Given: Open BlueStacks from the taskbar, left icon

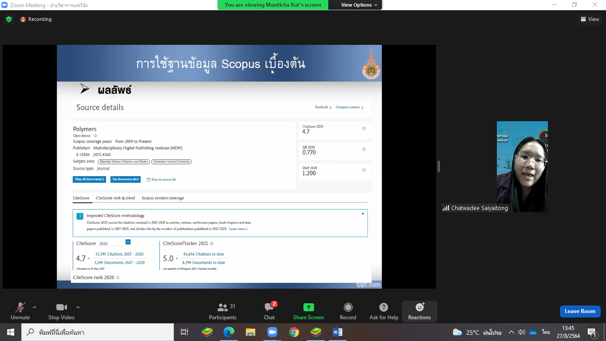Looking at the screenshot, I should (x=207, y=332).
